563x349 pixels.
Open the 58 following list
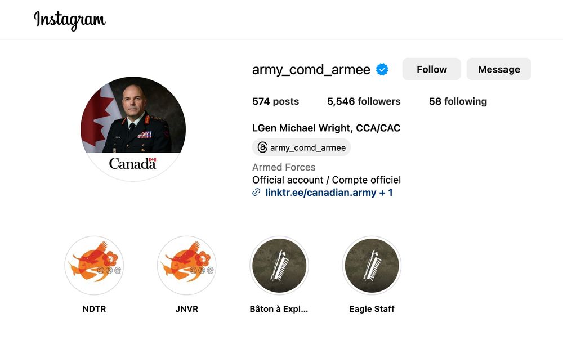point(458,101)
